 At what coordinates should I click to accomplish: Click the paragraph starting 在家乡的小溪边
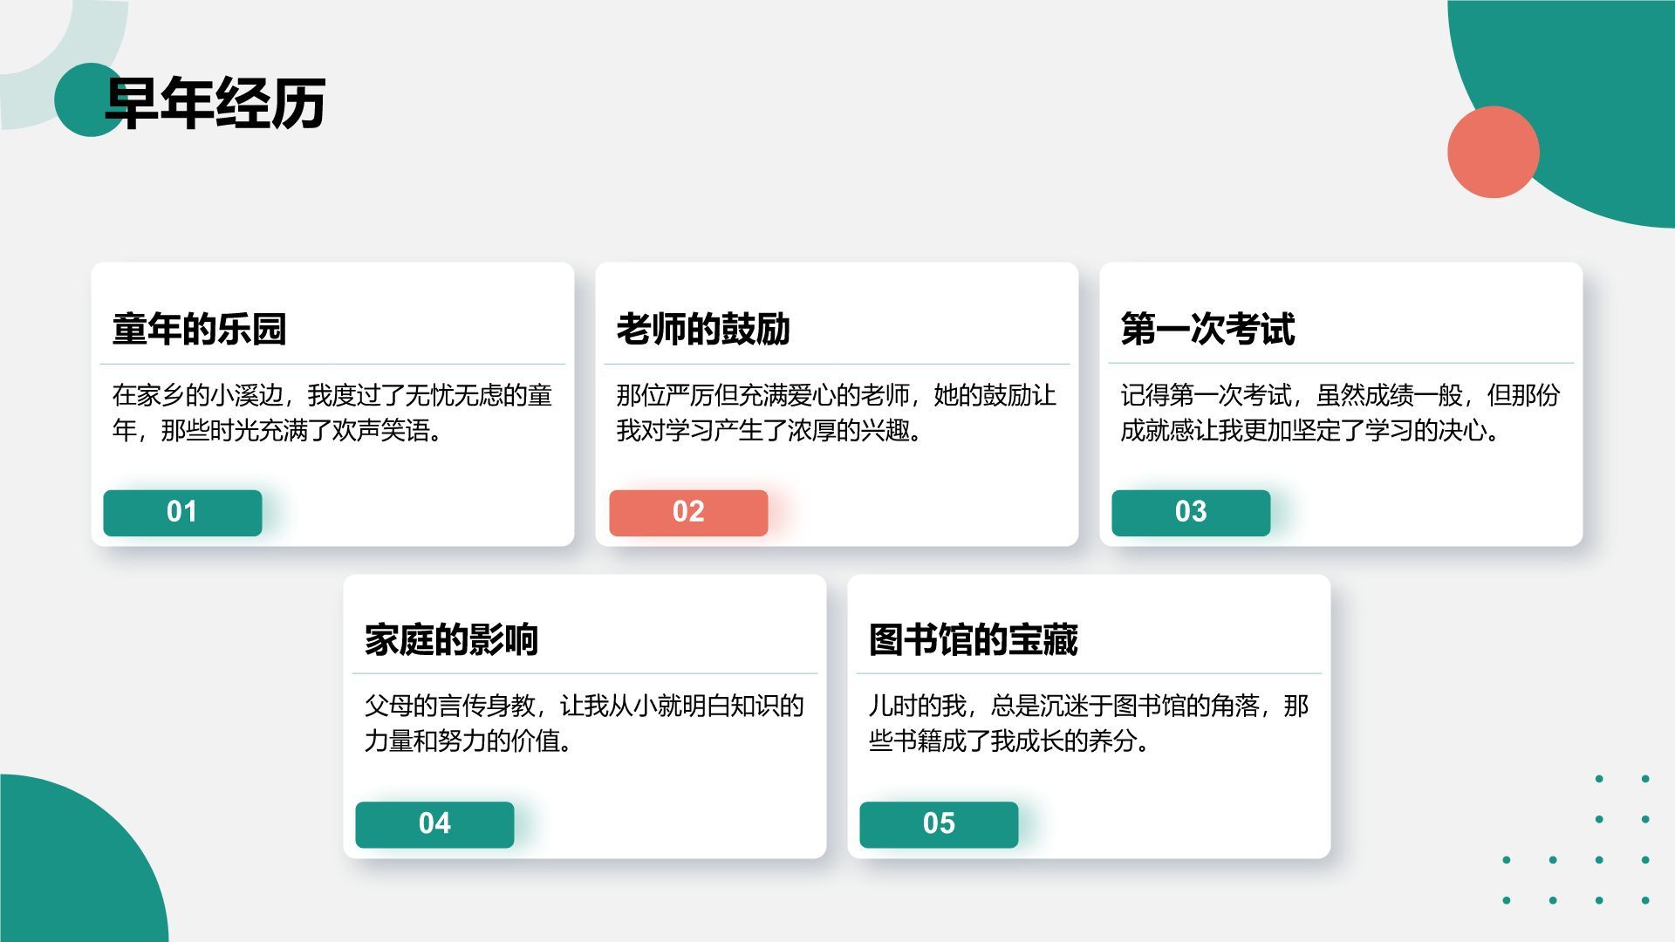click(332, 413)
